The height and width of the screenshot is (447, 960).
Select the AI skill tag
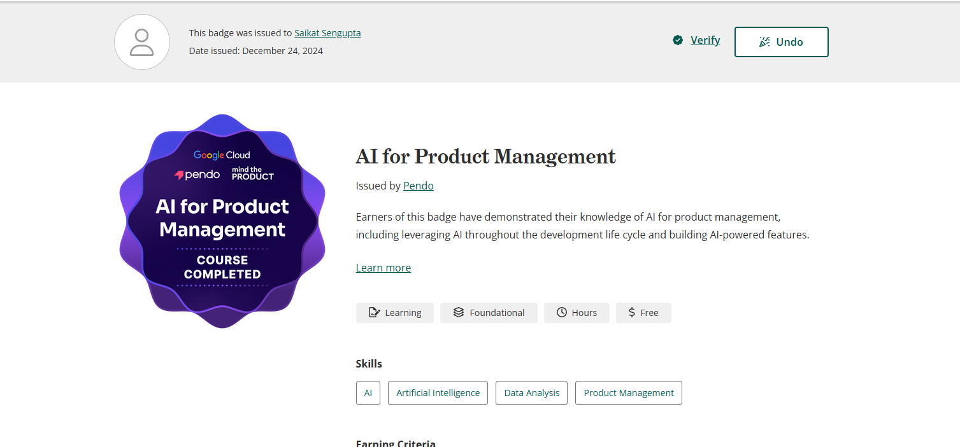368,393
